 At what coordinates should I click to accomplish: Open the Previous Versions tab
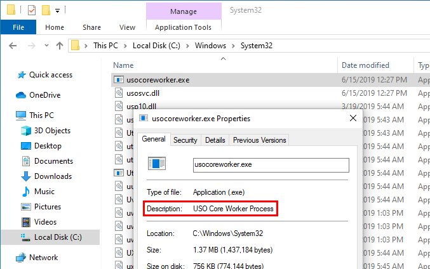click(259, 140)
